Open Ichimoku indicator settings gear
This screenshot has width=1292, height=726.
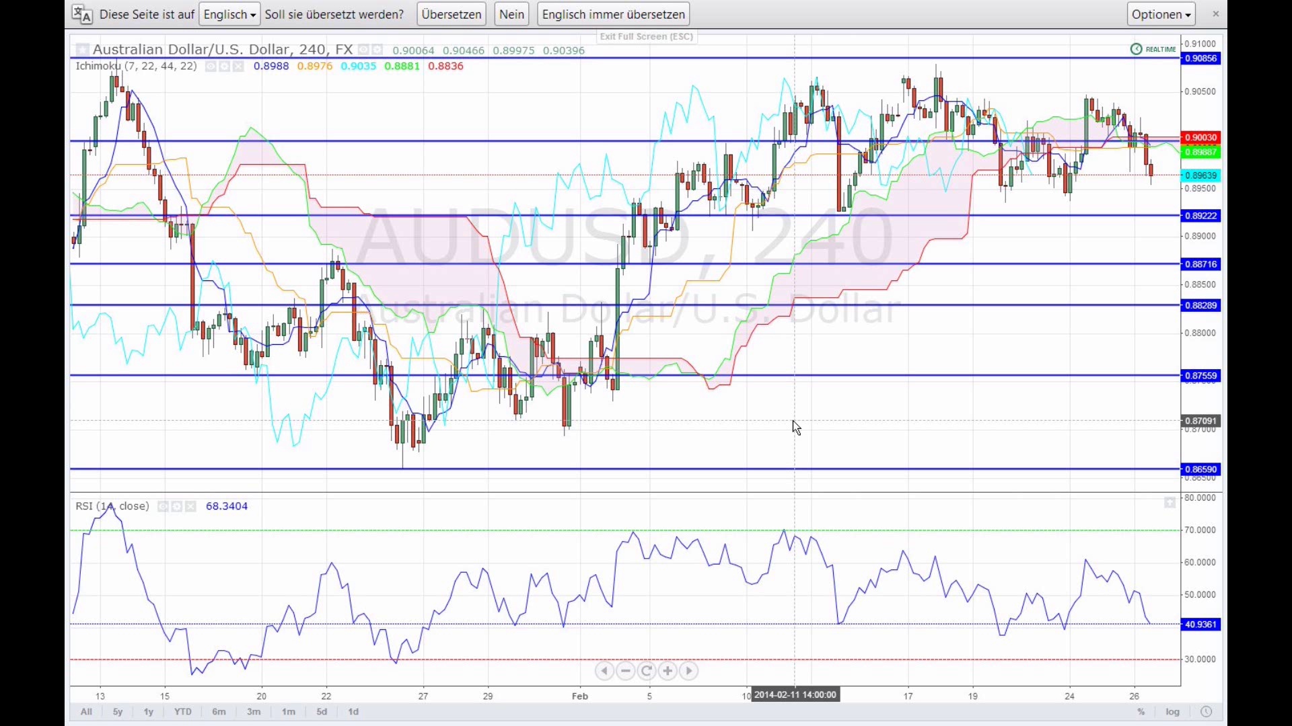click(x=225, y=66)
